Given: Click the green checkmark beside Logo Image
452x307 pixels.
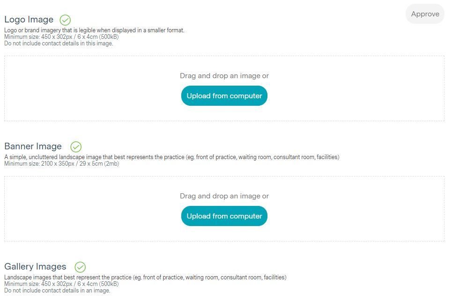Looking at the screenshot, I should (x=65, y=20).
